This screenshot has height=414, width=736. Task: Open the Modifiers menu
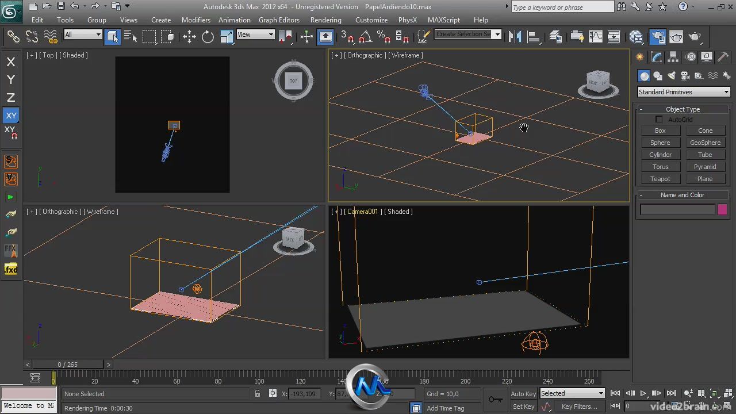pyautogui.click(x=196, y=20)
